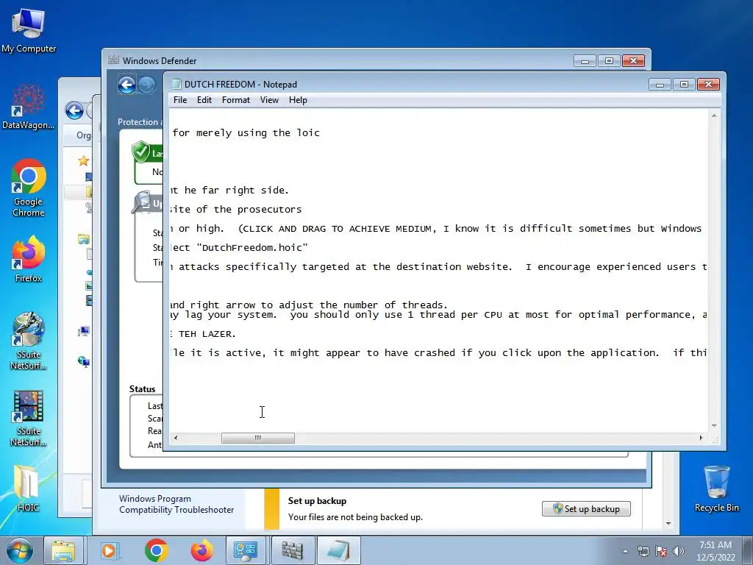Open the Help menu in Notepad
Viewport: 753px width, 565px height.
tap(298, 100)
